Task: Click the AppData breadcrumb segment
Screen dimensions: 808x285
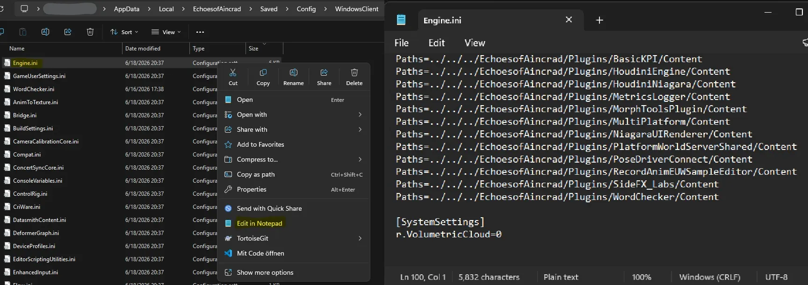Action: coord(127,9)
